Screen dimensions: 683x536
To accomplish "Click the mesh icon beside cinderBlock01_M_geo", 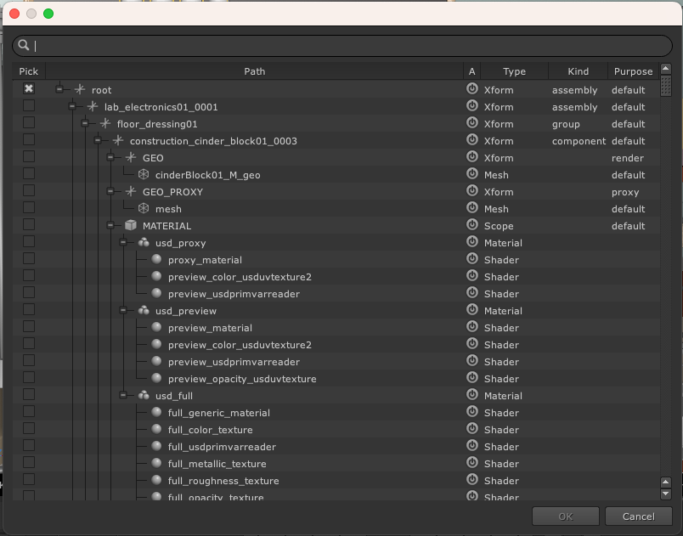I will coord(144,174).
